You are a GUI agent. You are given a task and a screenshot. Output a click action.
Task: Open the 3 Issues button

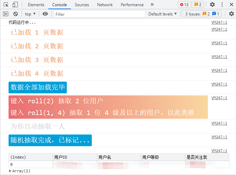tap(203, 14)
